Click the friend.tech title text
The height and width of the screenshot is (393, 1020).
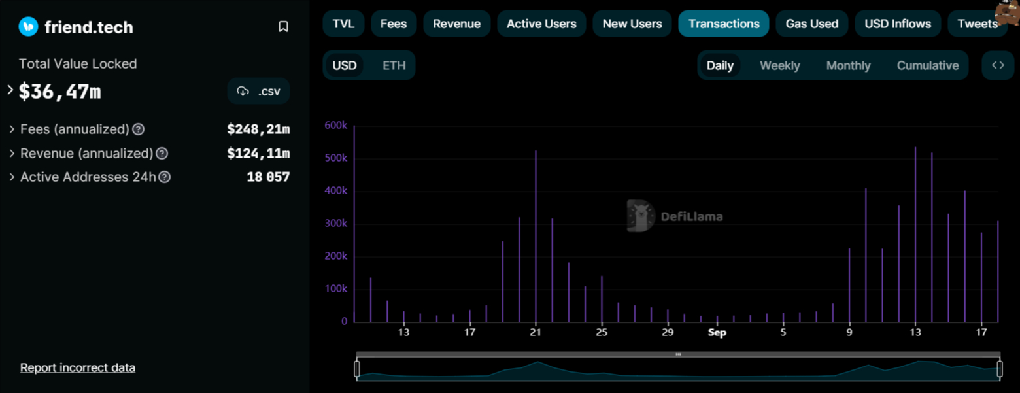coord(89,27)
